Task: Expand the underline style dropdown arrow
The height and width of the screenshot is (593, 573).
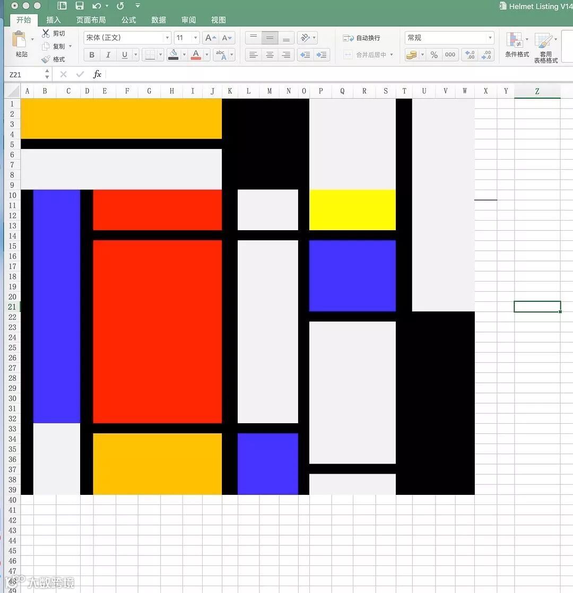Action: [136, 55]
